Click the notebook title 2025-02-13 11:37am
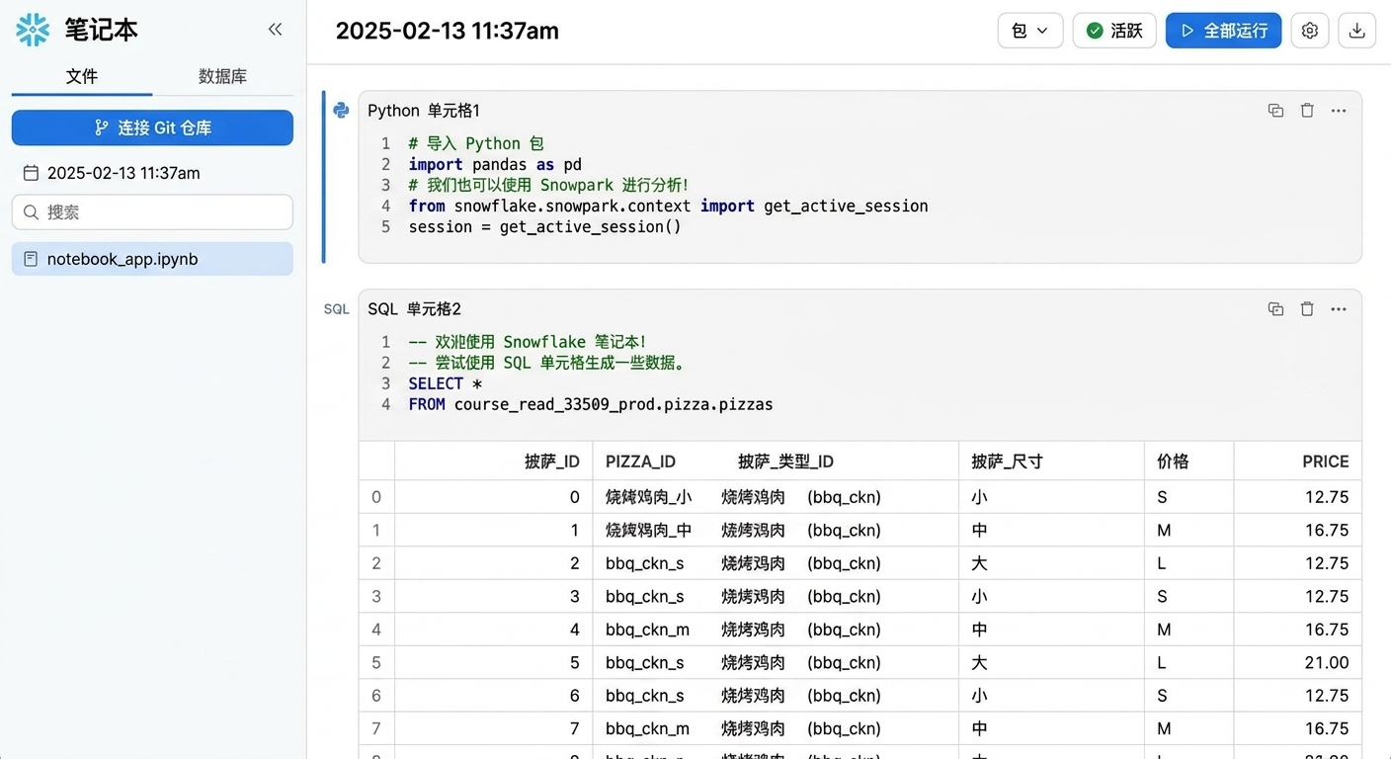1391x759 pixels. click(x=448, y=31)
